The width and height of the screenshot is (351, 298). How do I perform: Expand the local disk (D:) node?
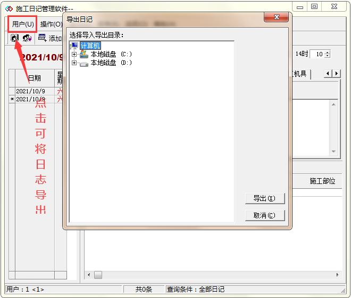pyautogui.click(x=74, y=63)
